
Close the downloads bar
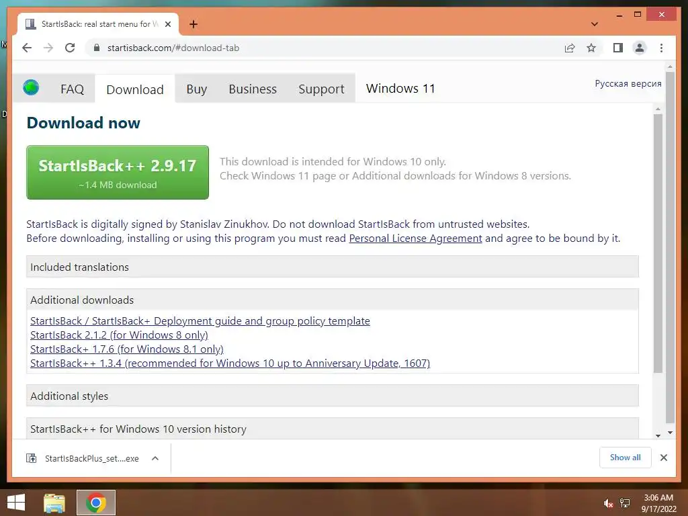[663, 458]
